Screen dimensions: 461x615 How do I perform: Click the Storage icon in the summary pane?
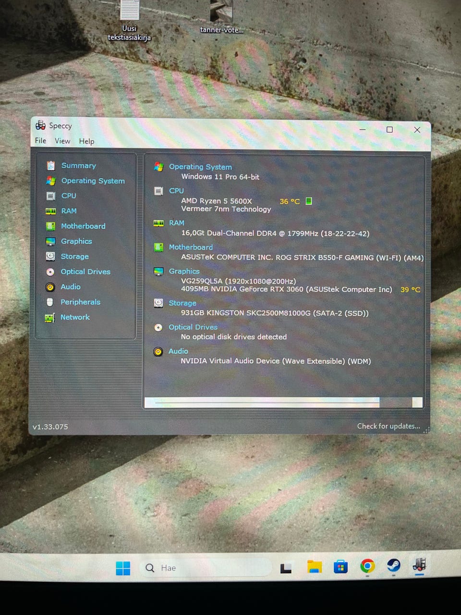(158, 303)
